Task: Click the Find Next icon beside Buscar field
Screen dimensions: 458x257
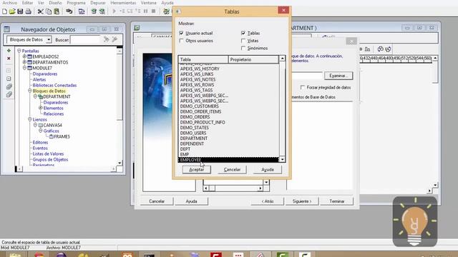Action: (107, 39)
